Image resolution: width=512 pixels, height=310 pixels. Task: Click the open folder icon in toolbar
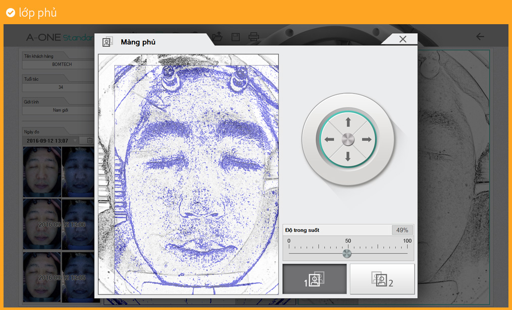(x=217, y=37)
